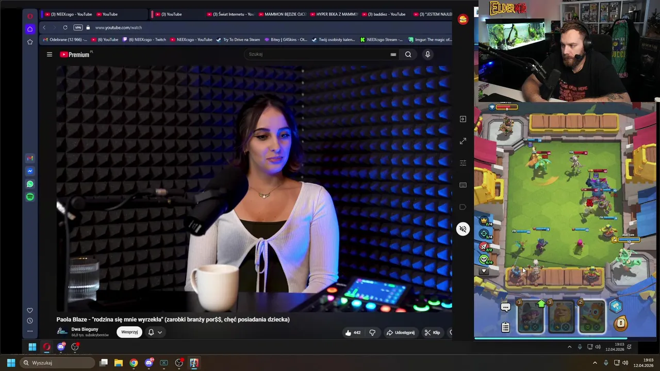Collapse the trait list with down arrow
The image size is (660, 371).
[x=484, y=271]
